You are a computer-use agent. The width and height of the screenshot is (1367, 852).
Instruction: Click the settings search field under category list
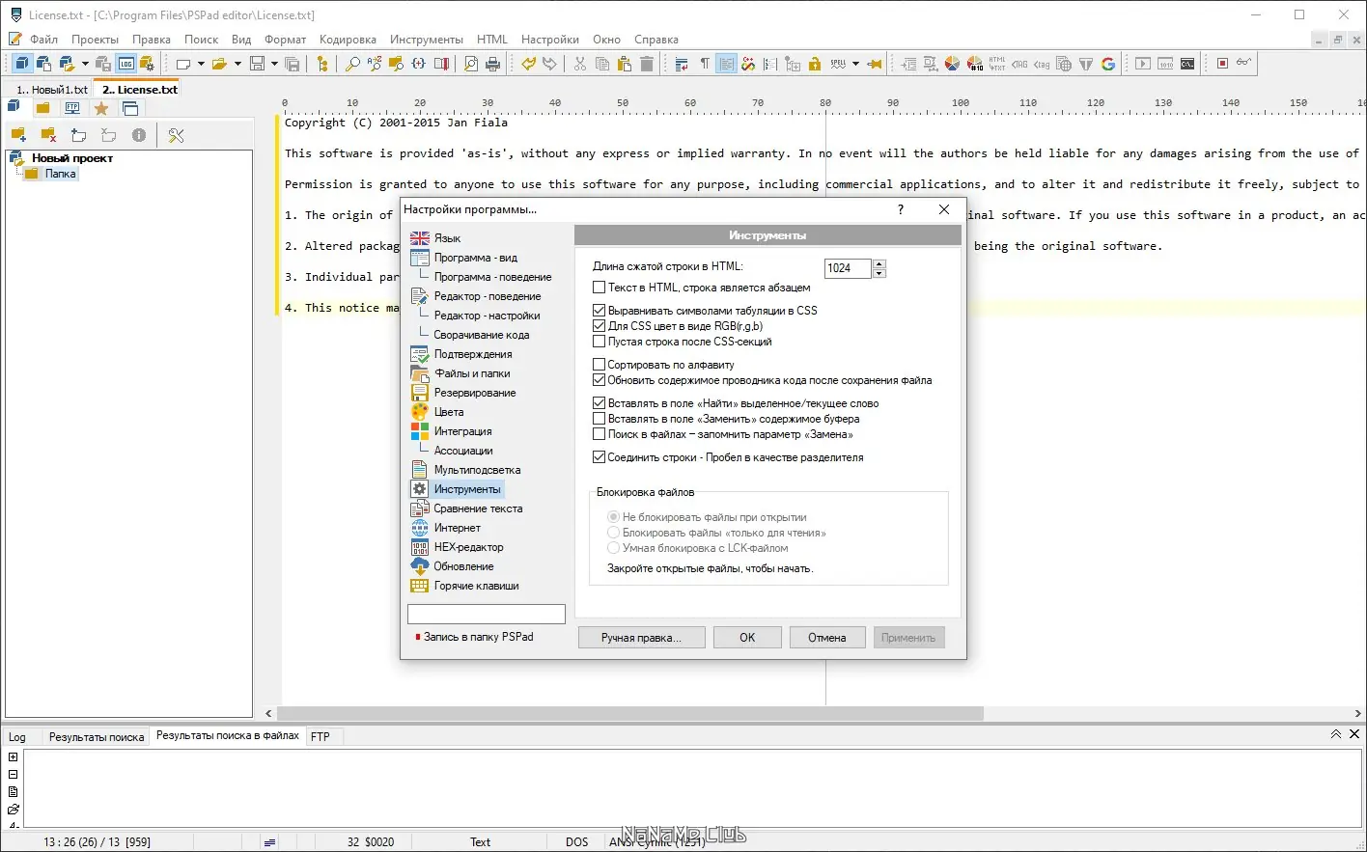[x=487, y=615]
